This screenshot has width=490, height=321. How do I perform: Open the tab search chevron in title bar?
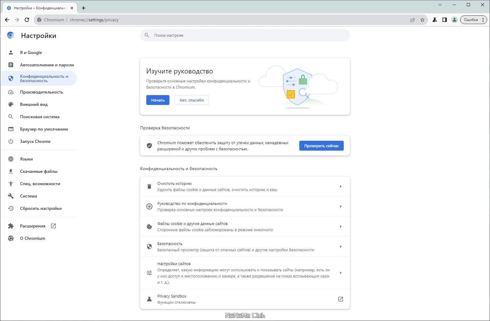click(440, 5)
